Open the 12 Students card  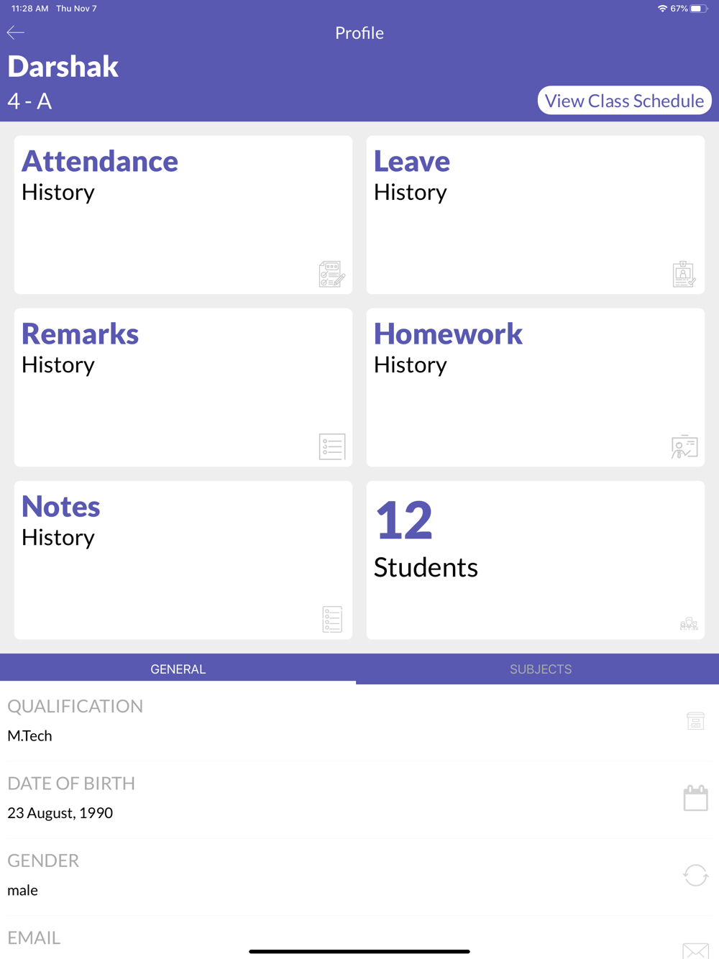pyautogui.click(x=536, y=560)
